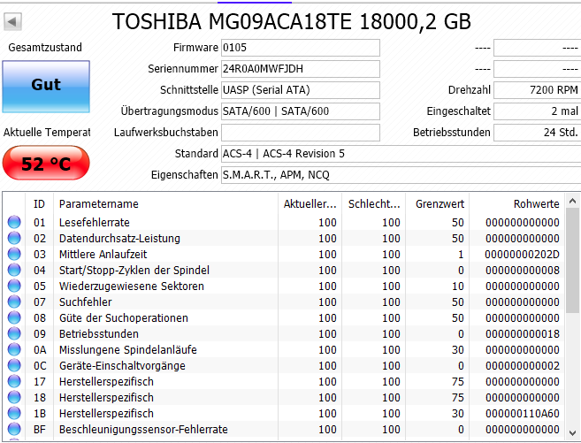Click the Eigenschaften field S.M.A.R.T., APM, NCQ

coord(401,174)
